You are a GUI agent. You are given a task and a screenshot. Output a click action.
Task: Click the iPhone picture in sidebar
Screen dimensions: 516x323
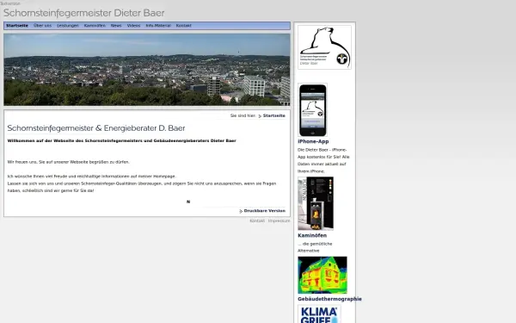click(x=313, y=110)
